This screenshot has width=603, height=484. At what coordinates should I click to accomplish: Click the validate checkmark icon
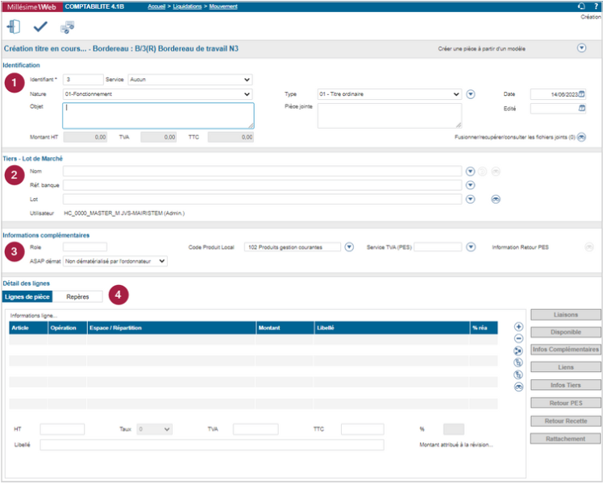[40, 27]
